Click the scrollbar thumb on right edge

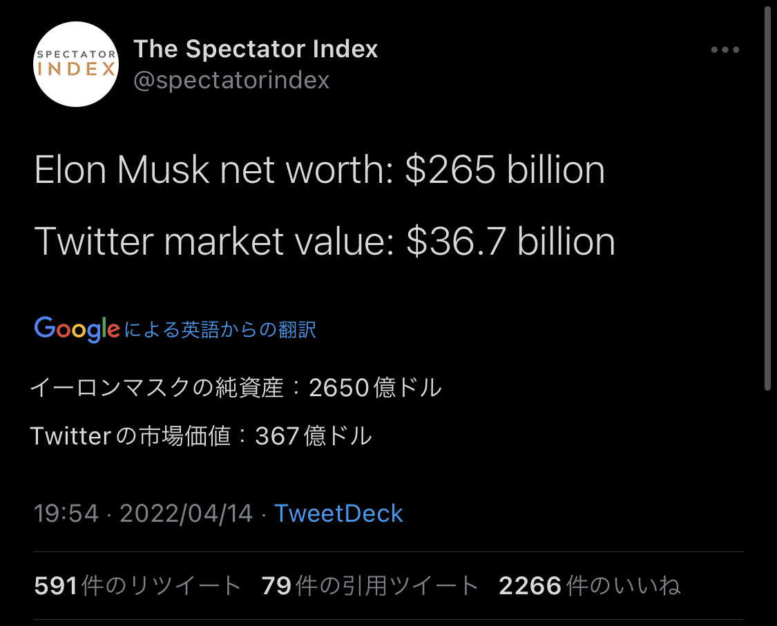767,198
